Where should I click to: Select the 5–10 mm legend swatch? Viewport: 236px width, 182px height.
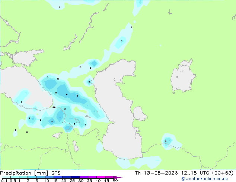41,177
